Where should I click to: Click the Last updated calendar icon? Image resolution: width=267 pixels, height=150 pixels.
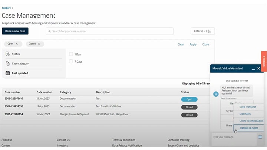coord(8,73)
